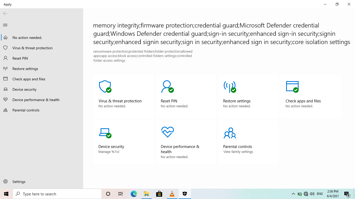Open Microsoft Store from the taskbar

159,194
